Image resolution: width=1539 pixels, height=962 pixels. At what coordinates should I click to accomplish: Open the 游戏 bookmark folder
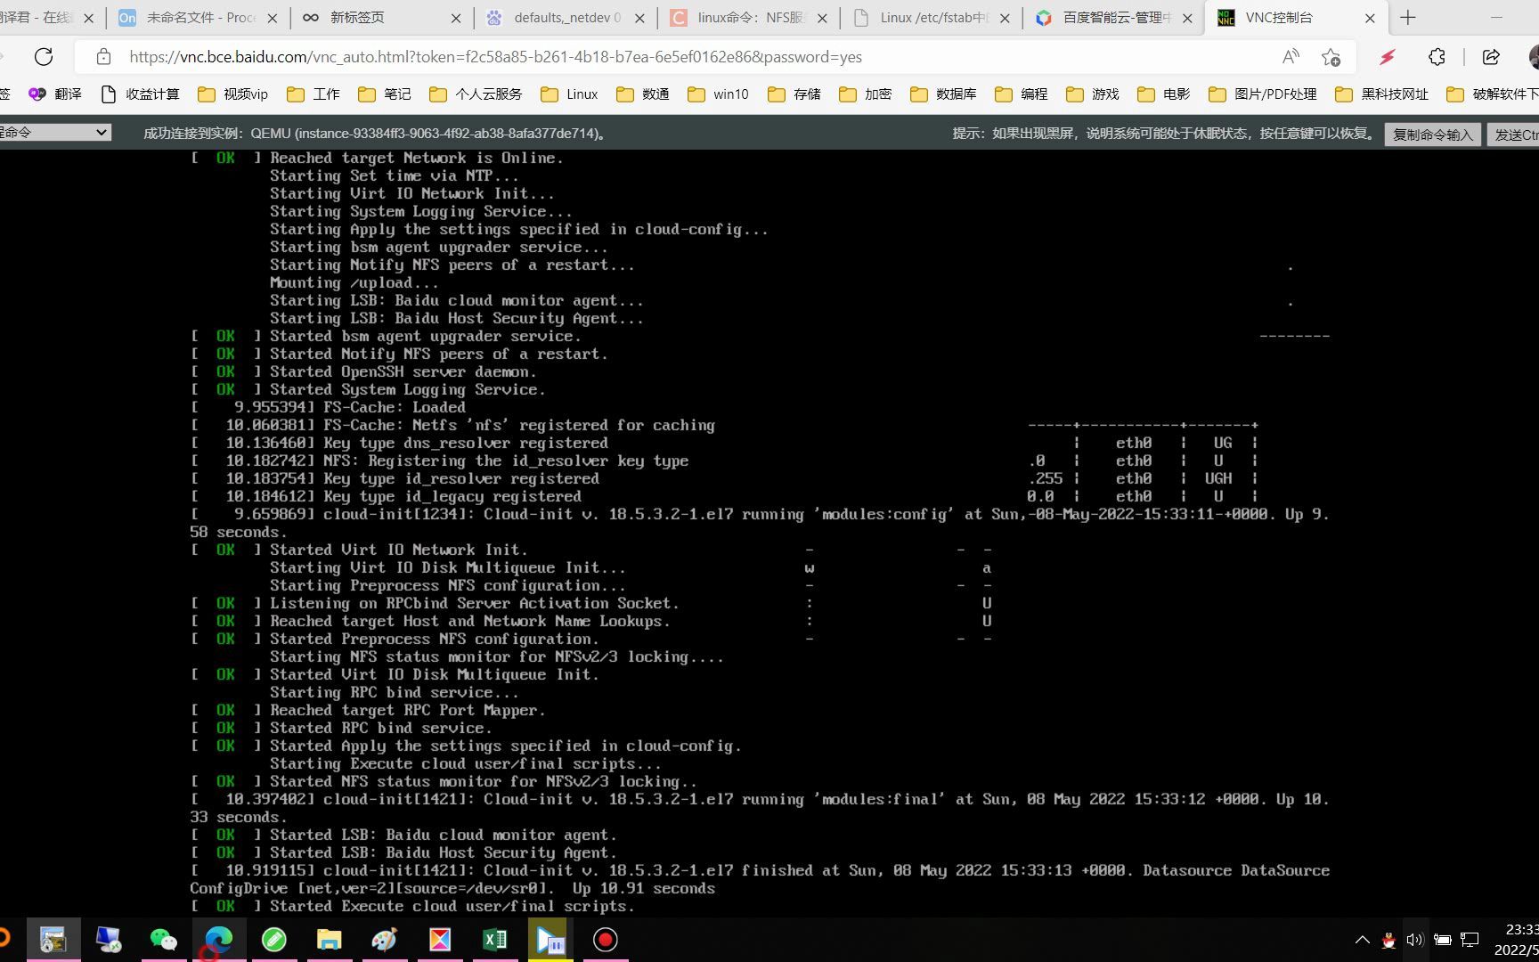point(1092,94)
